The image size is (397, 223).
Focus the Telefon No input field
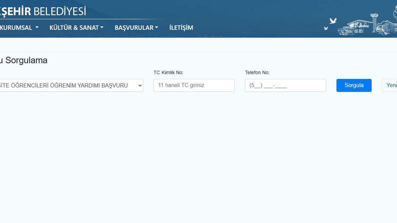[285, 85]
